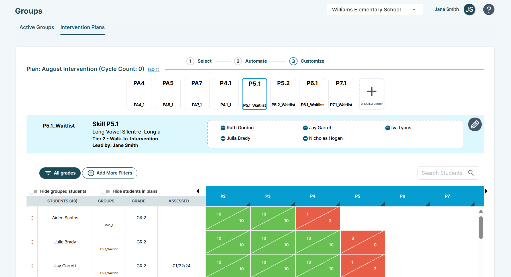
Task: Click Aiden Santos red P4 score cell
Action: 318,218
